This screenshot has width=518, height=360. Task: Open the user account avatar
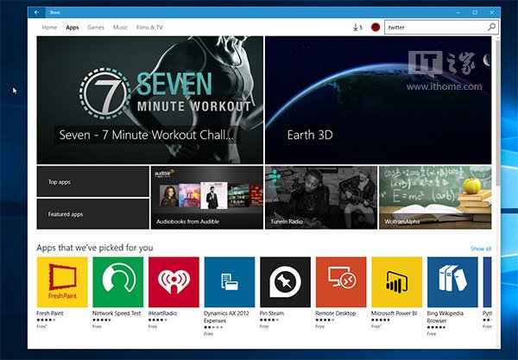pos(375,28)
